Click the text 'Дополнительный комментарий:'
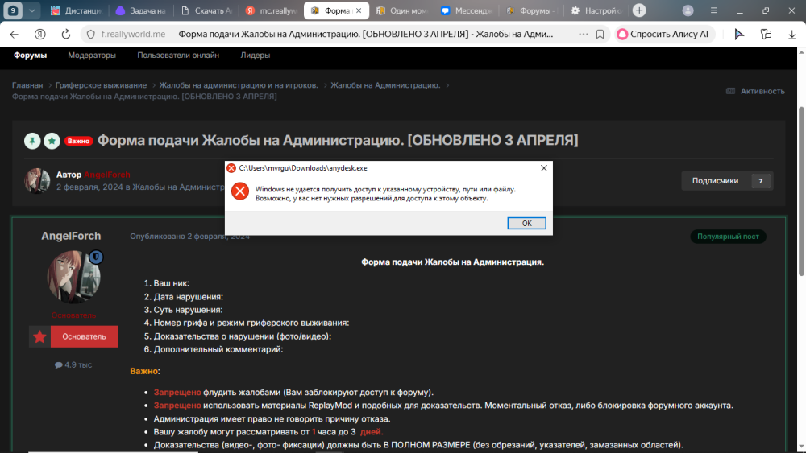Image resolution: width=806 pixels, height=453 pixels. tap(218, 349)
